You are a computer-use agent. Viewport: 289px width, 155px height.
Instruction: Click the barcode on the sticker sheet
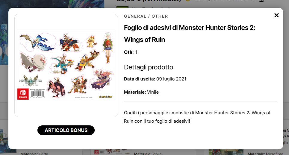(x=37, y=94)
